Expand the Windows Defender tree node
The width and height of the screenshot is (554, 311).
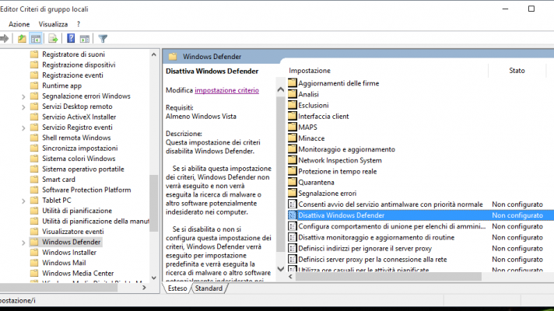click(23, 242)
